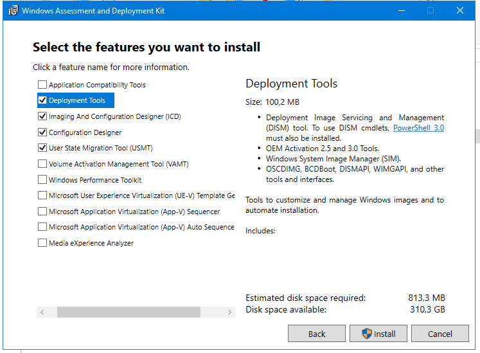Uncheck Imaging And Configuration Designer (ICD)
This screenshot has height=353, width=480.
pyautogui.click(x=42, y=116)
